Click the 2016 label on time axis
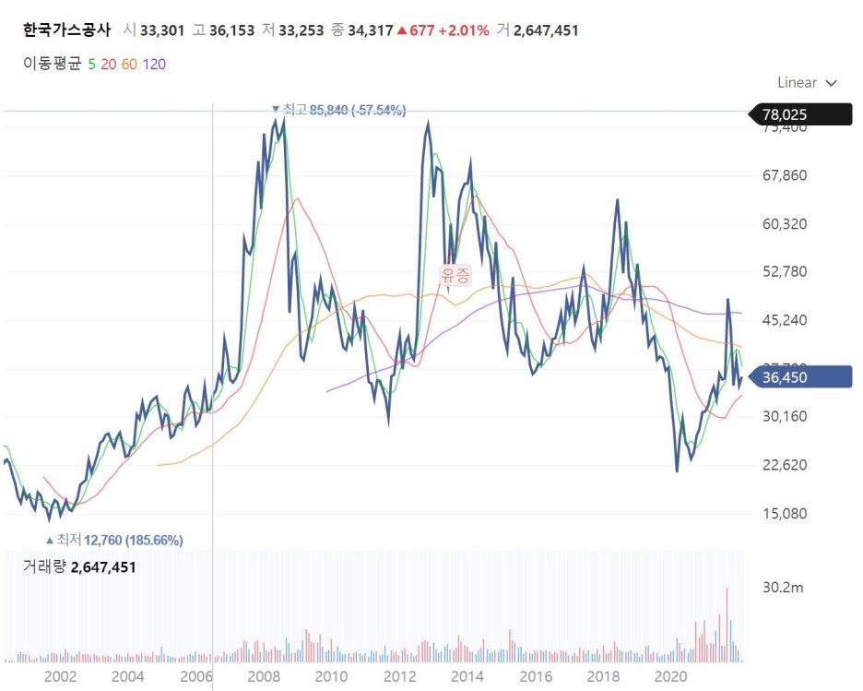The height and width of the screenshot is (691, 863). click(536, 676)
